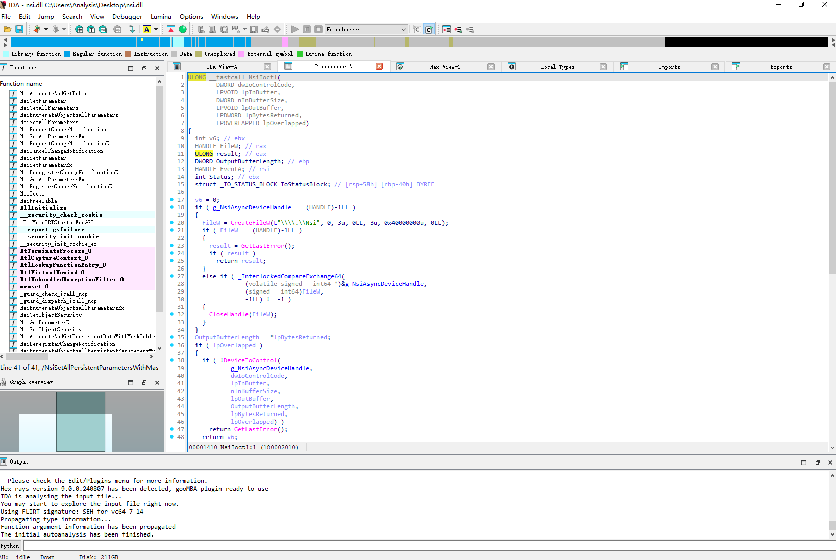Click the text search 'A' toolbar icon
Screen dimensions: 836x560
click(147, 29)
